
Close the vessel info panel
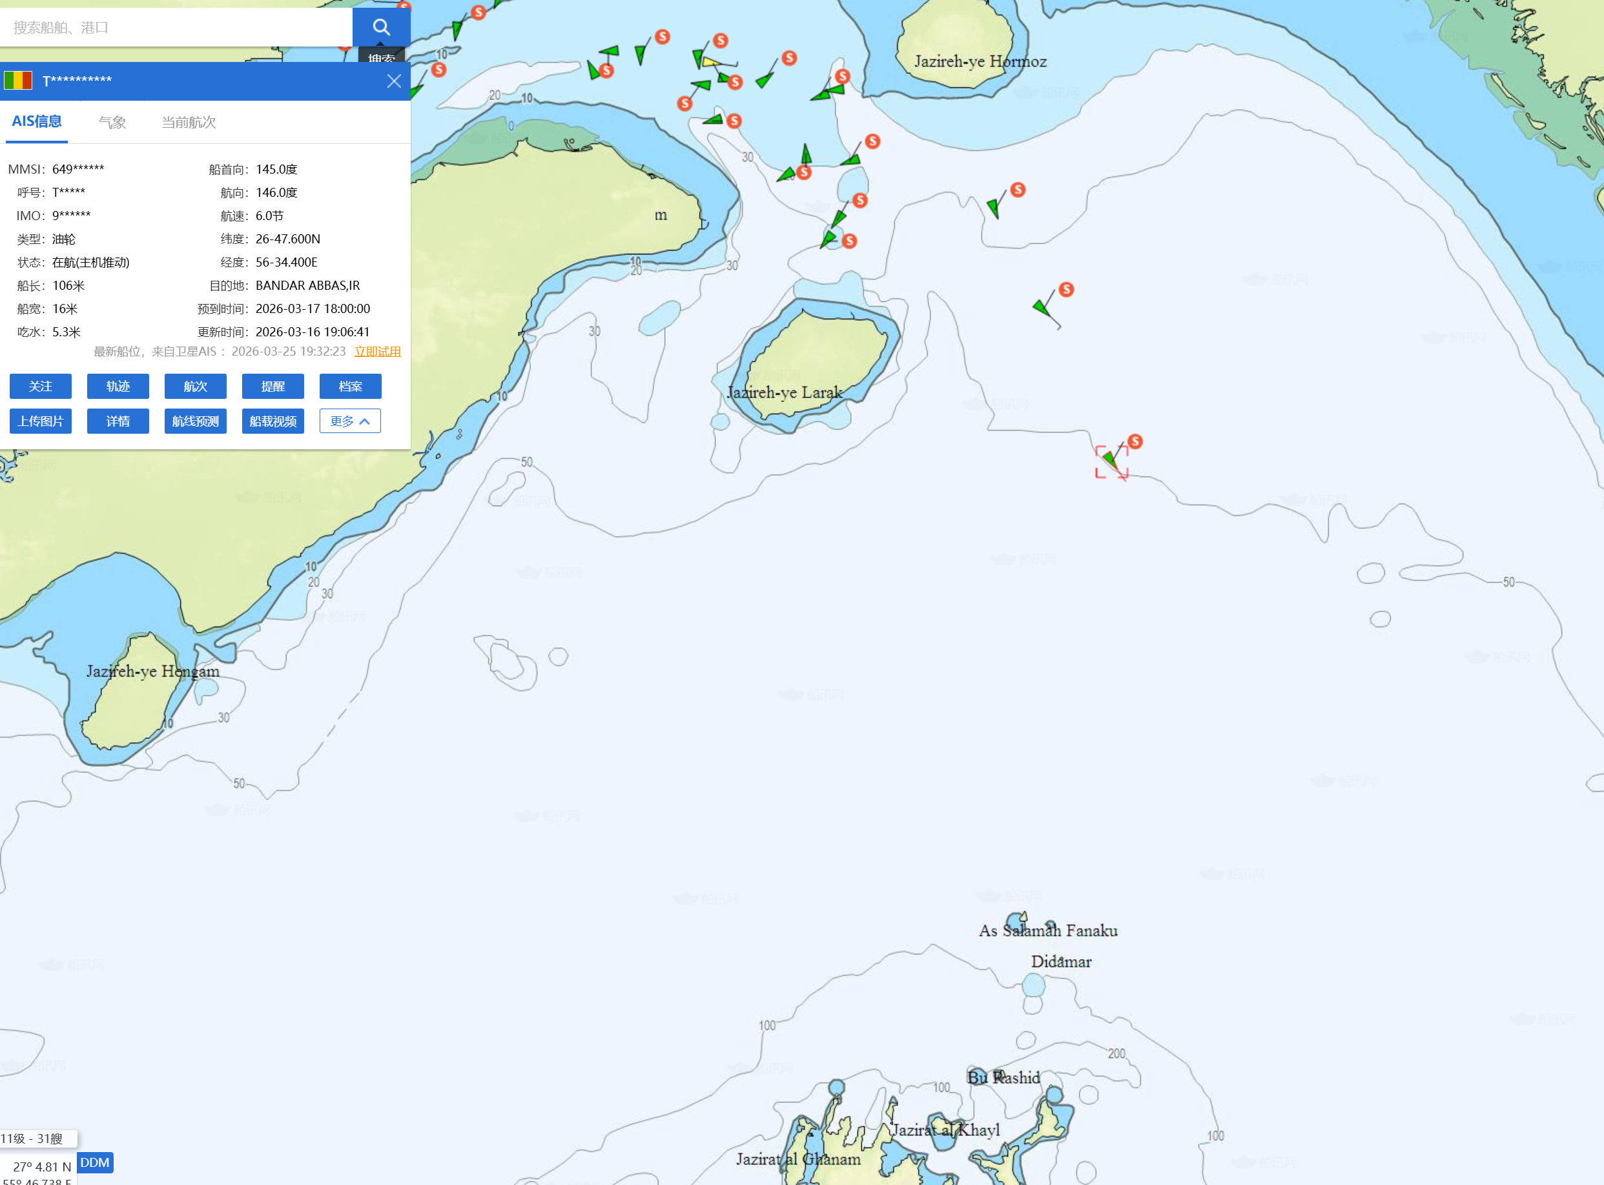[394, 81]
